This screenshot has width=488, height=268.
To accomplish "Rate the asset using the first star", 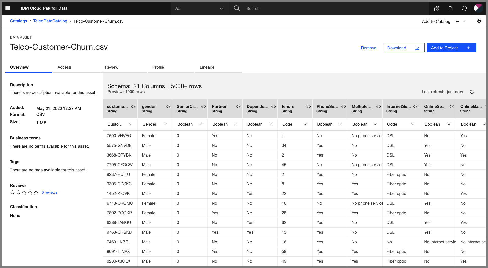I will click(12, 192).
